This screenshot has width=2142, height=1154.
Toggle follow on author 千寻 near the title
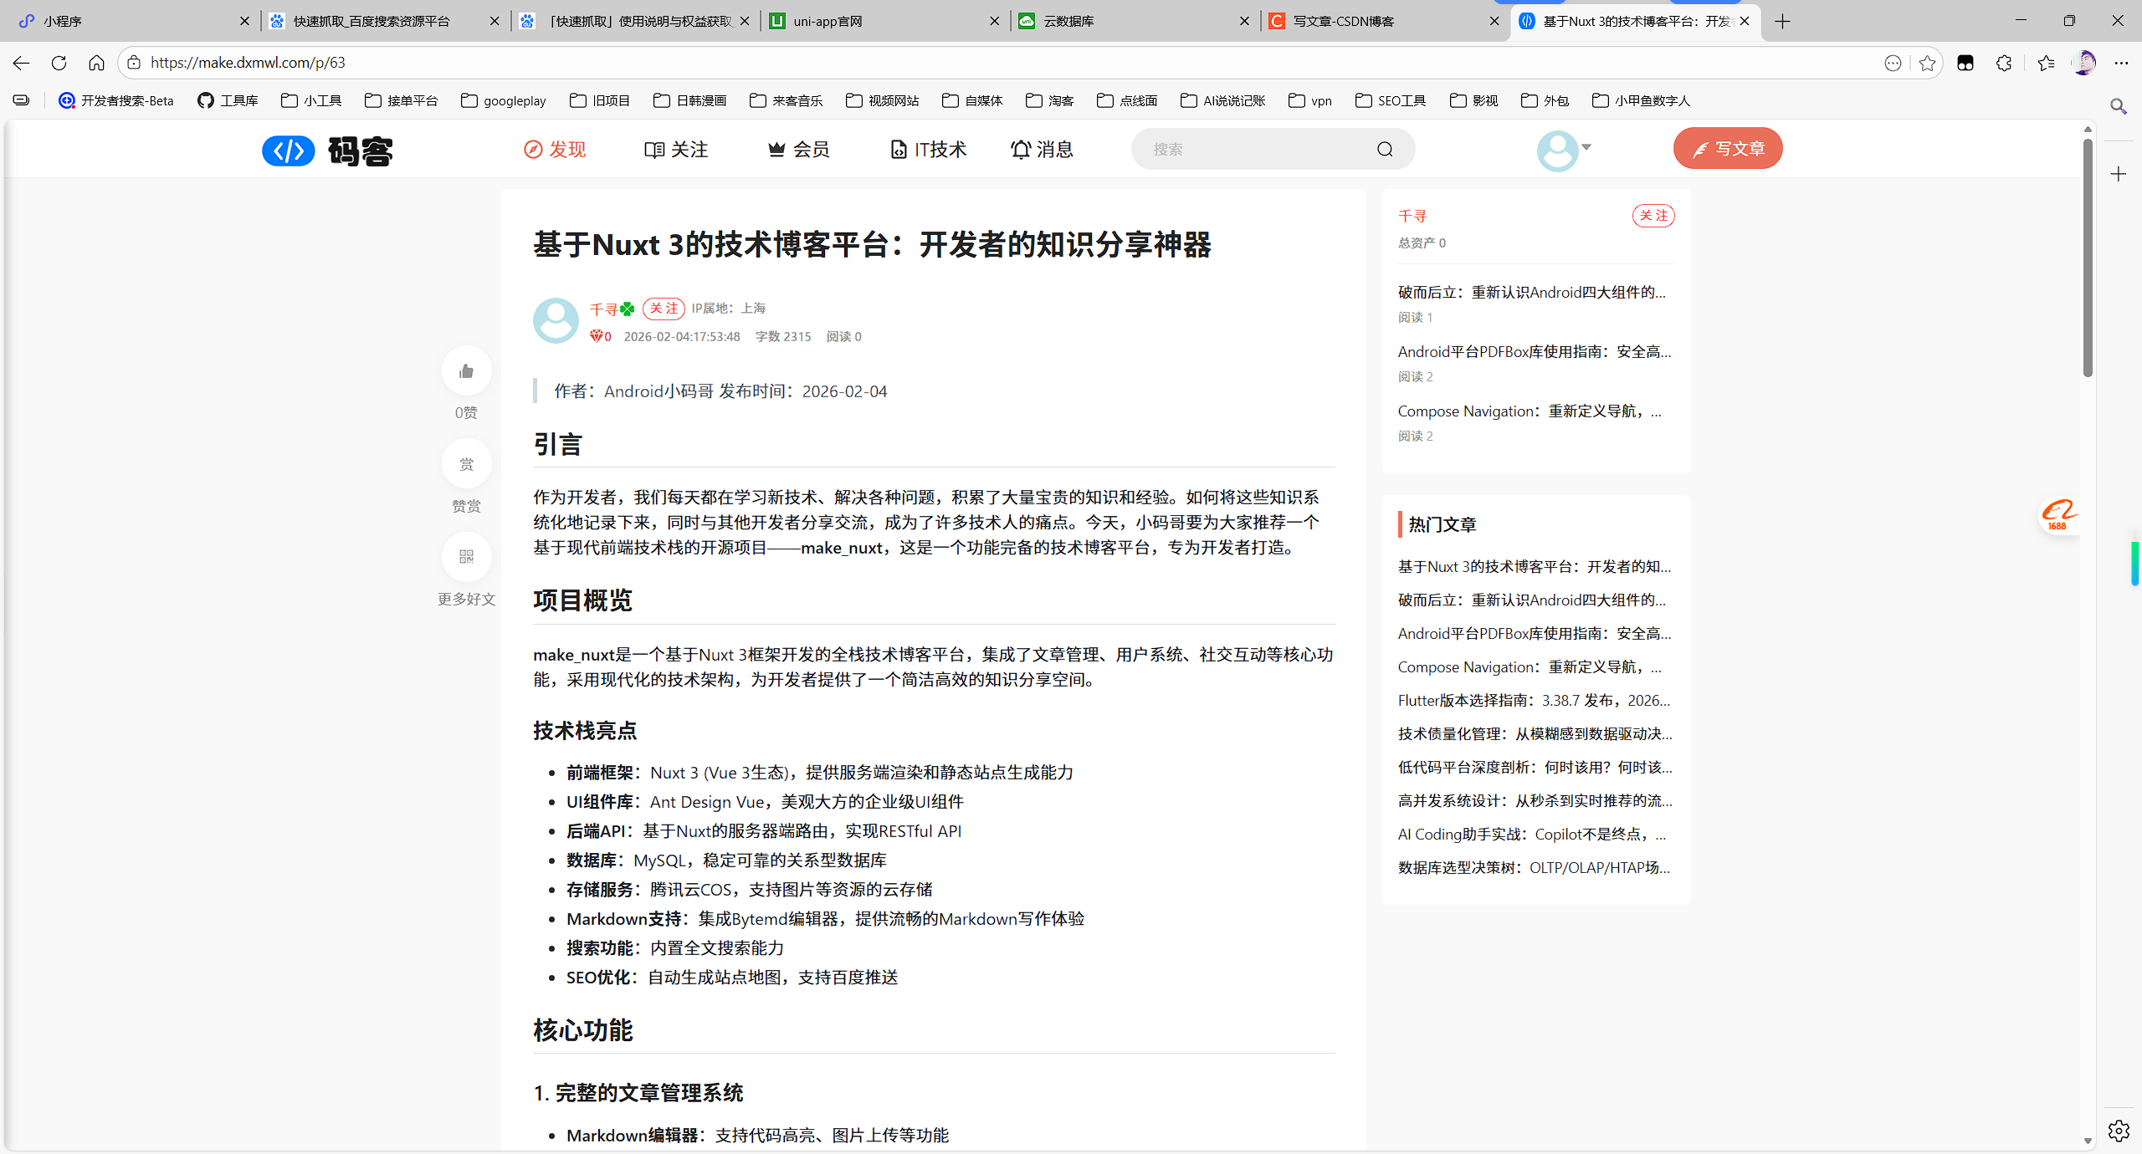click(664, 308)
